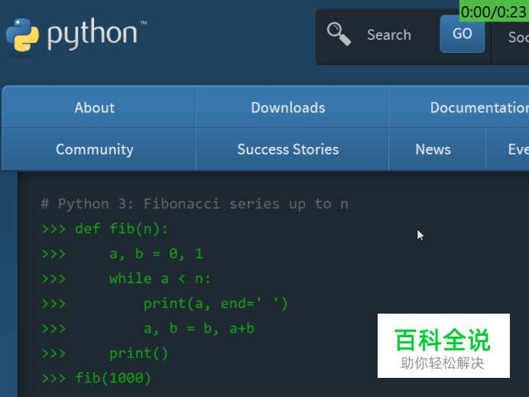Screen dimensions: 529x397
Task: Click the Python snake logo icon
Action: (x=23, y=34)
